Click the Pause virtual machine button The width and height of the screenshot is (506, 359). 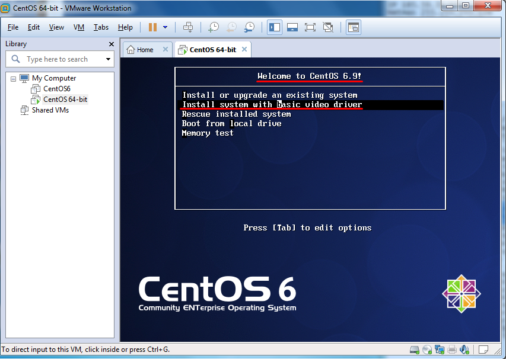[152, 27]
